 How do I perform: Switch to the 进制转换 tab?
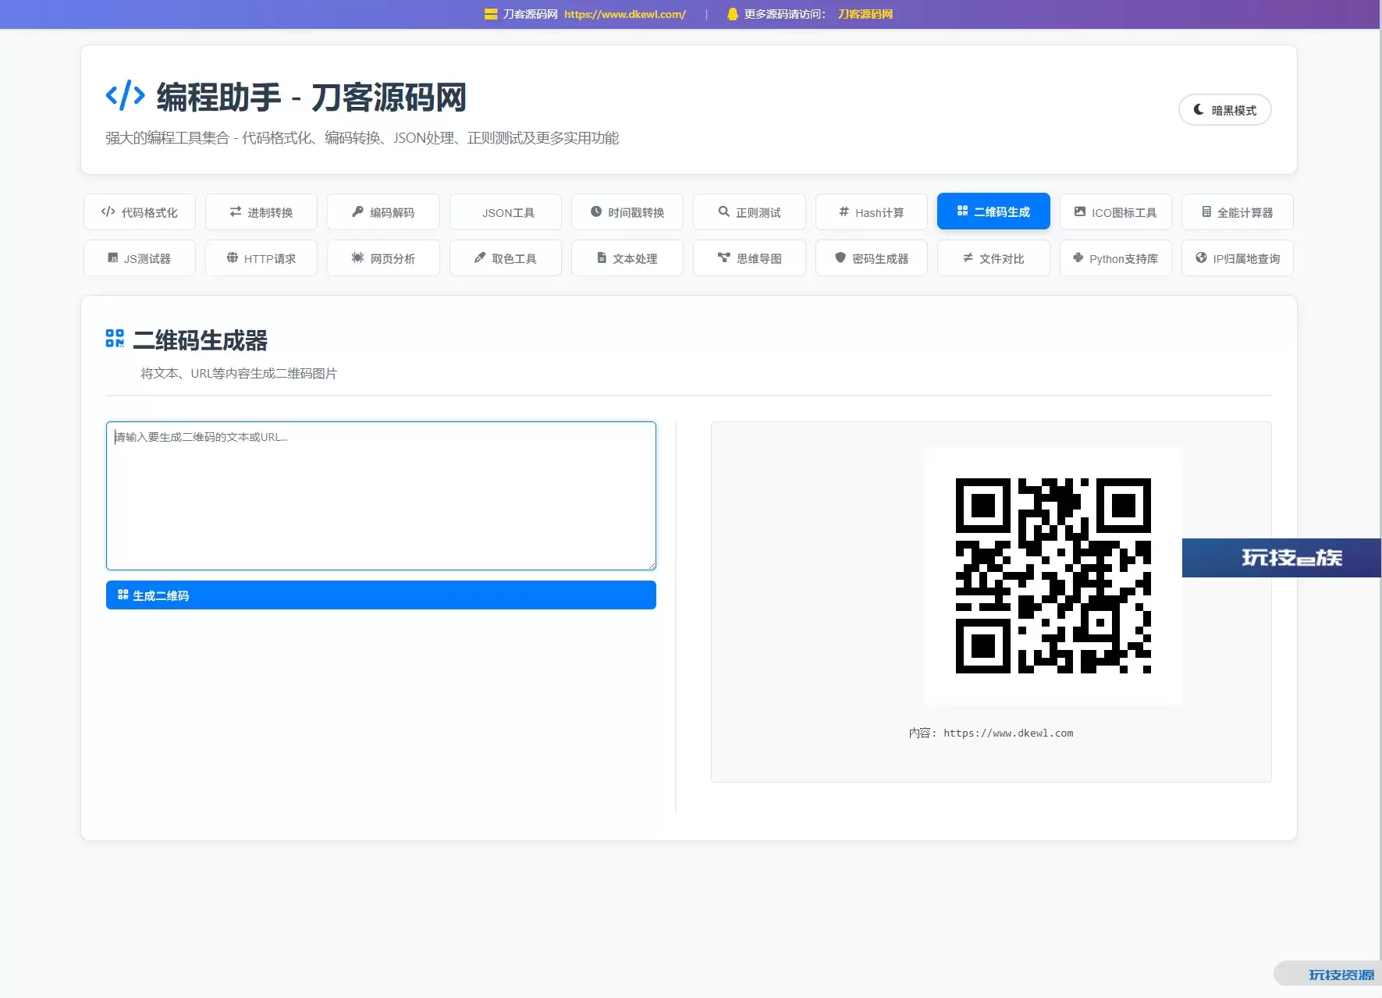coord(261,212)
